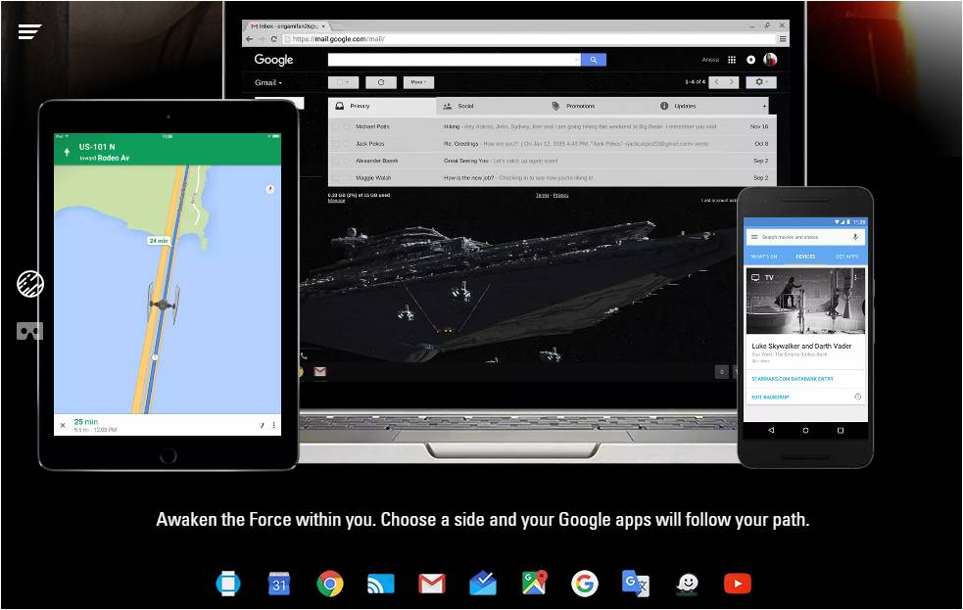The image size is (963, 610).
Task: Click the Luke Skywalker and Darth Vader thumbnail
Action: coord(805,302)
